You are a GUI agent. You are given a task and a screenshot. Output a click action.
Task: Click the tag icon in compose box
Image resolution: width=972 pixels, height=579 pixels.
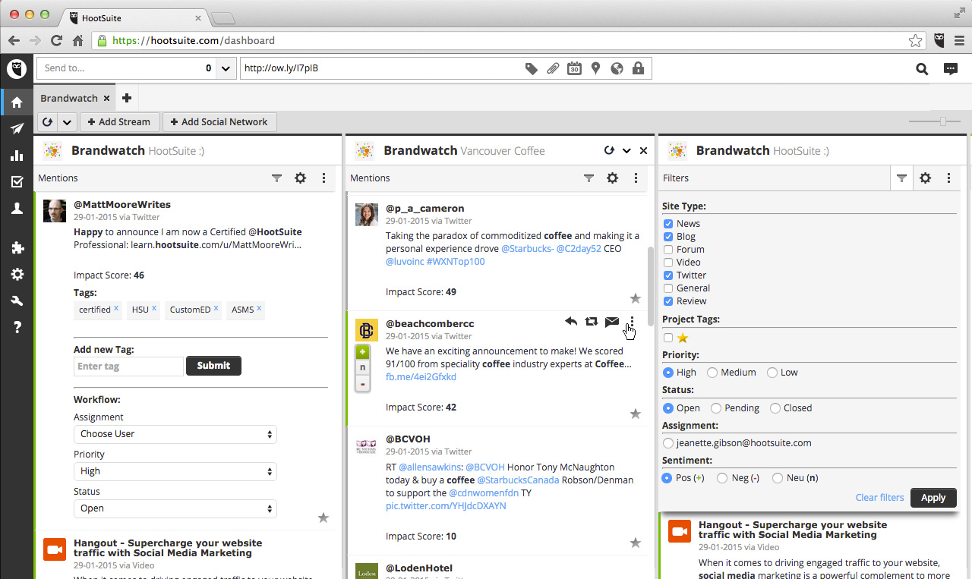pyautogui.click(x=532, y=68)
